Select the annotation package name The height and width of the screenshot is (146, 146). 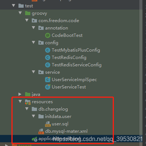[57, 28]
